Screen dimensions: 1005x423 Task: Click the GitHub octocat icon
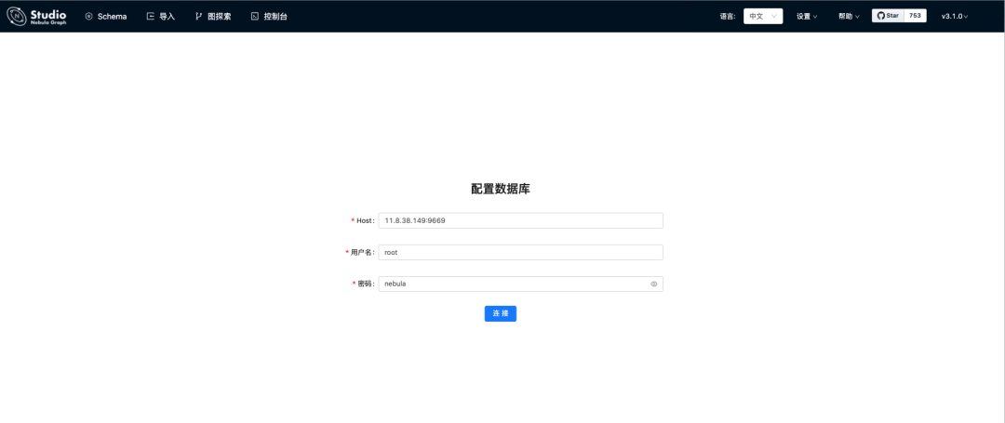tap(880, 16)
